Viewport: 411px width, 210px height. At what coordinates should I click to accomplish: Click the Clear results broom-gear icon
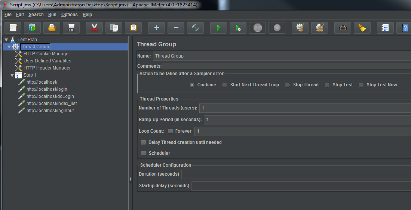pyautogui.click(x=300, y=28)
